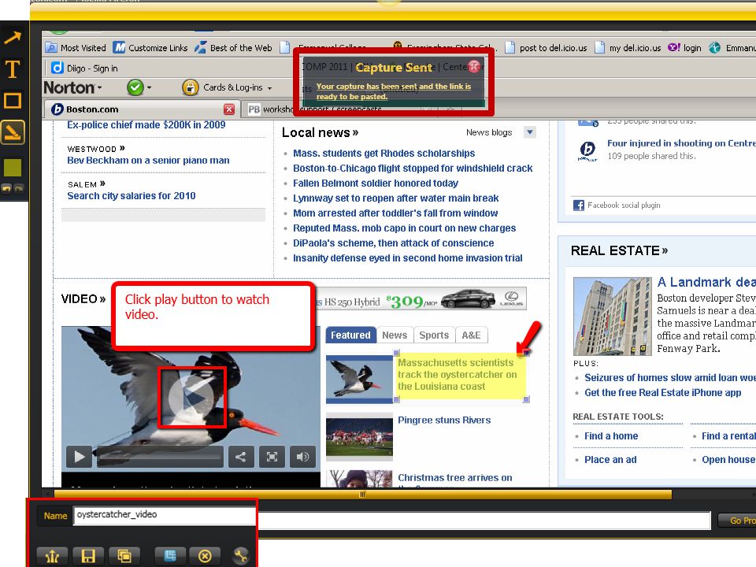Open the oystercatcher video thumbnail
The height and width of the screenshot is (567, 756).
click(360, 379)
